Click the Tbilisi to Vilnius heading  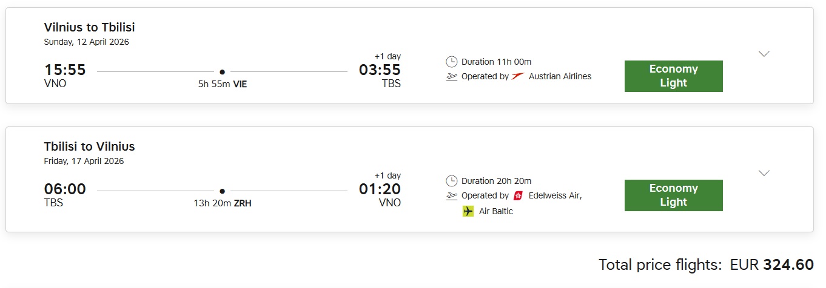(x=89, y=146)
